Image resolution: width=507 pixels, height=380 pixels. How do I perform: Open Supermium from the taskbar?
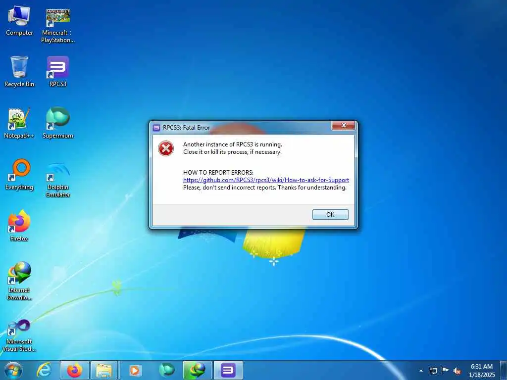tap(167, 370)
